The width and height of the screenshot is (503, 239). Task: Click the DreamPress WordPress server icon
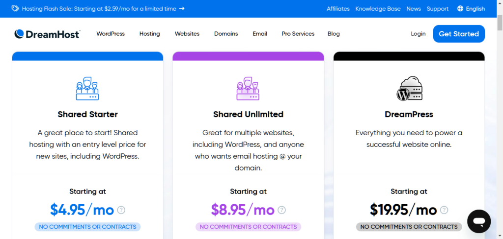point(409,88)
